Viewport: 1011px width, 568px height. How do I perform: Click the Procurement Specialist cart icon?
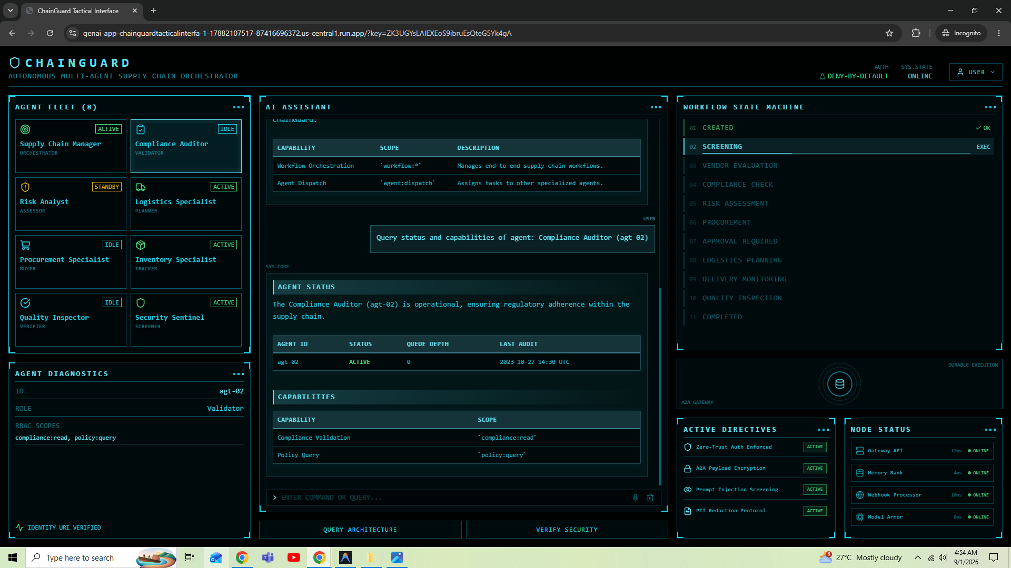click(25, 245)
